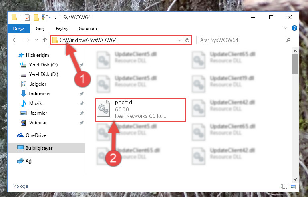The height and width of the screenshot is (197, 308).
Task: Switch to the Görünüm ribbon tab
Action: 88,28
